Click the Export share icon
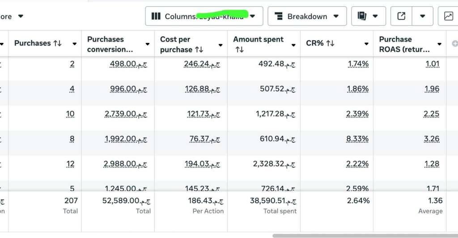The height and width of the screenshot is (238, 458). [x=402, y=17]
